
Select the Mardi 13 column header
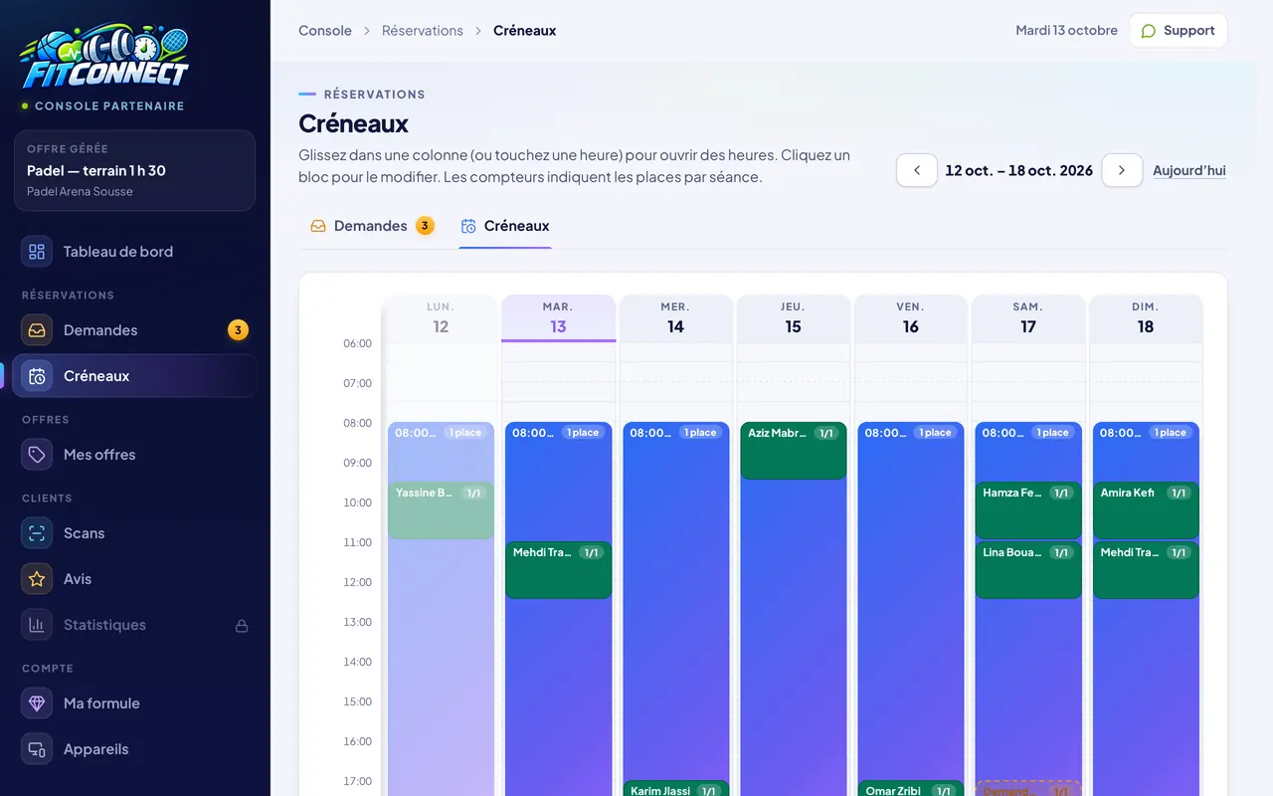tap(559, 318)
